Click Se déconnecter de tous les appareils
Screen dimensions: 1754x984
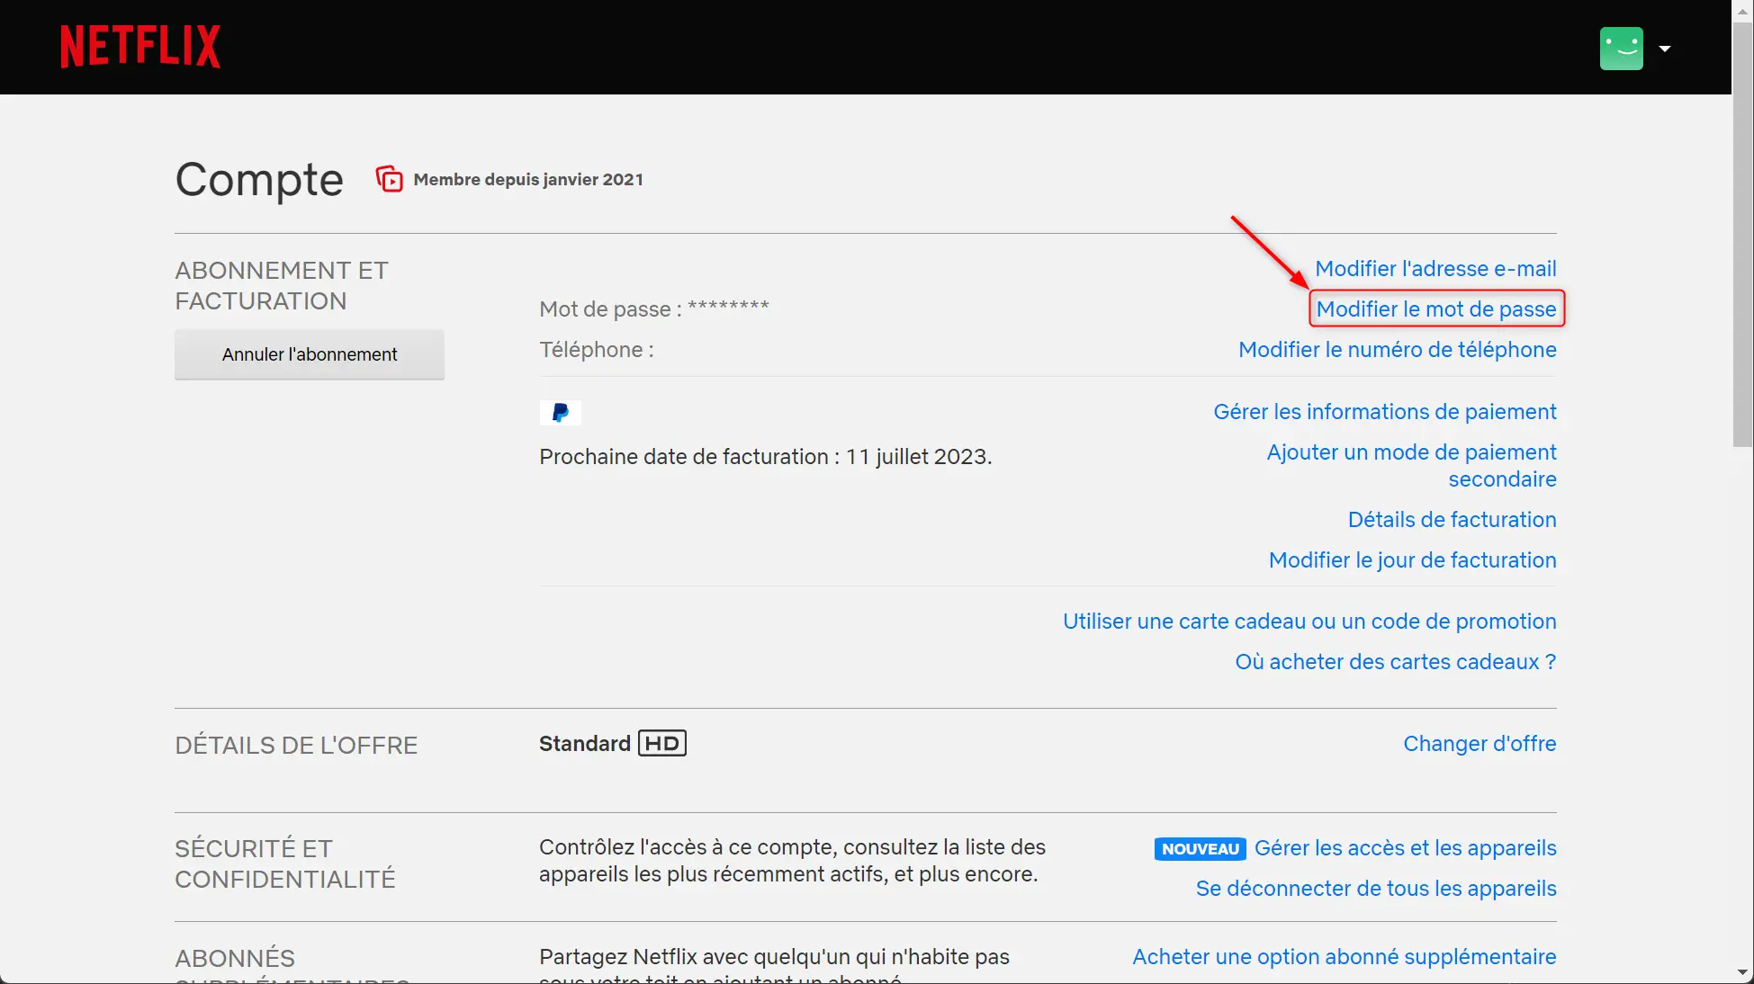(x=1376, y=889)
